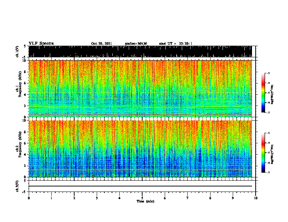Click the "VLF Spectra" title text
Screen dimensions: 288x222
[x=41, y=43]
